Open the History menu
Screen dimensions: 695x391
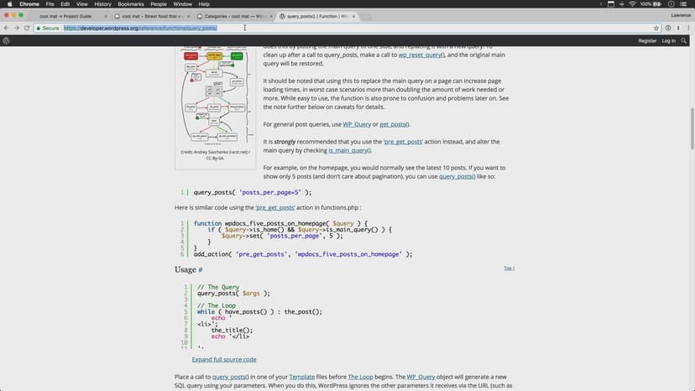click(102, 4)
